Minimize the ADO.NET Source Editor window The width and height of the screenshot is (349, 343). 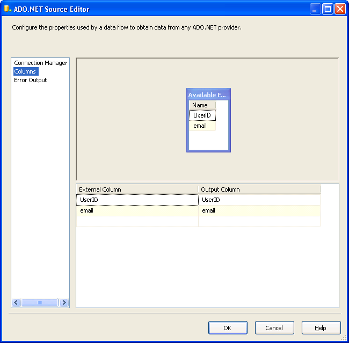315,9
